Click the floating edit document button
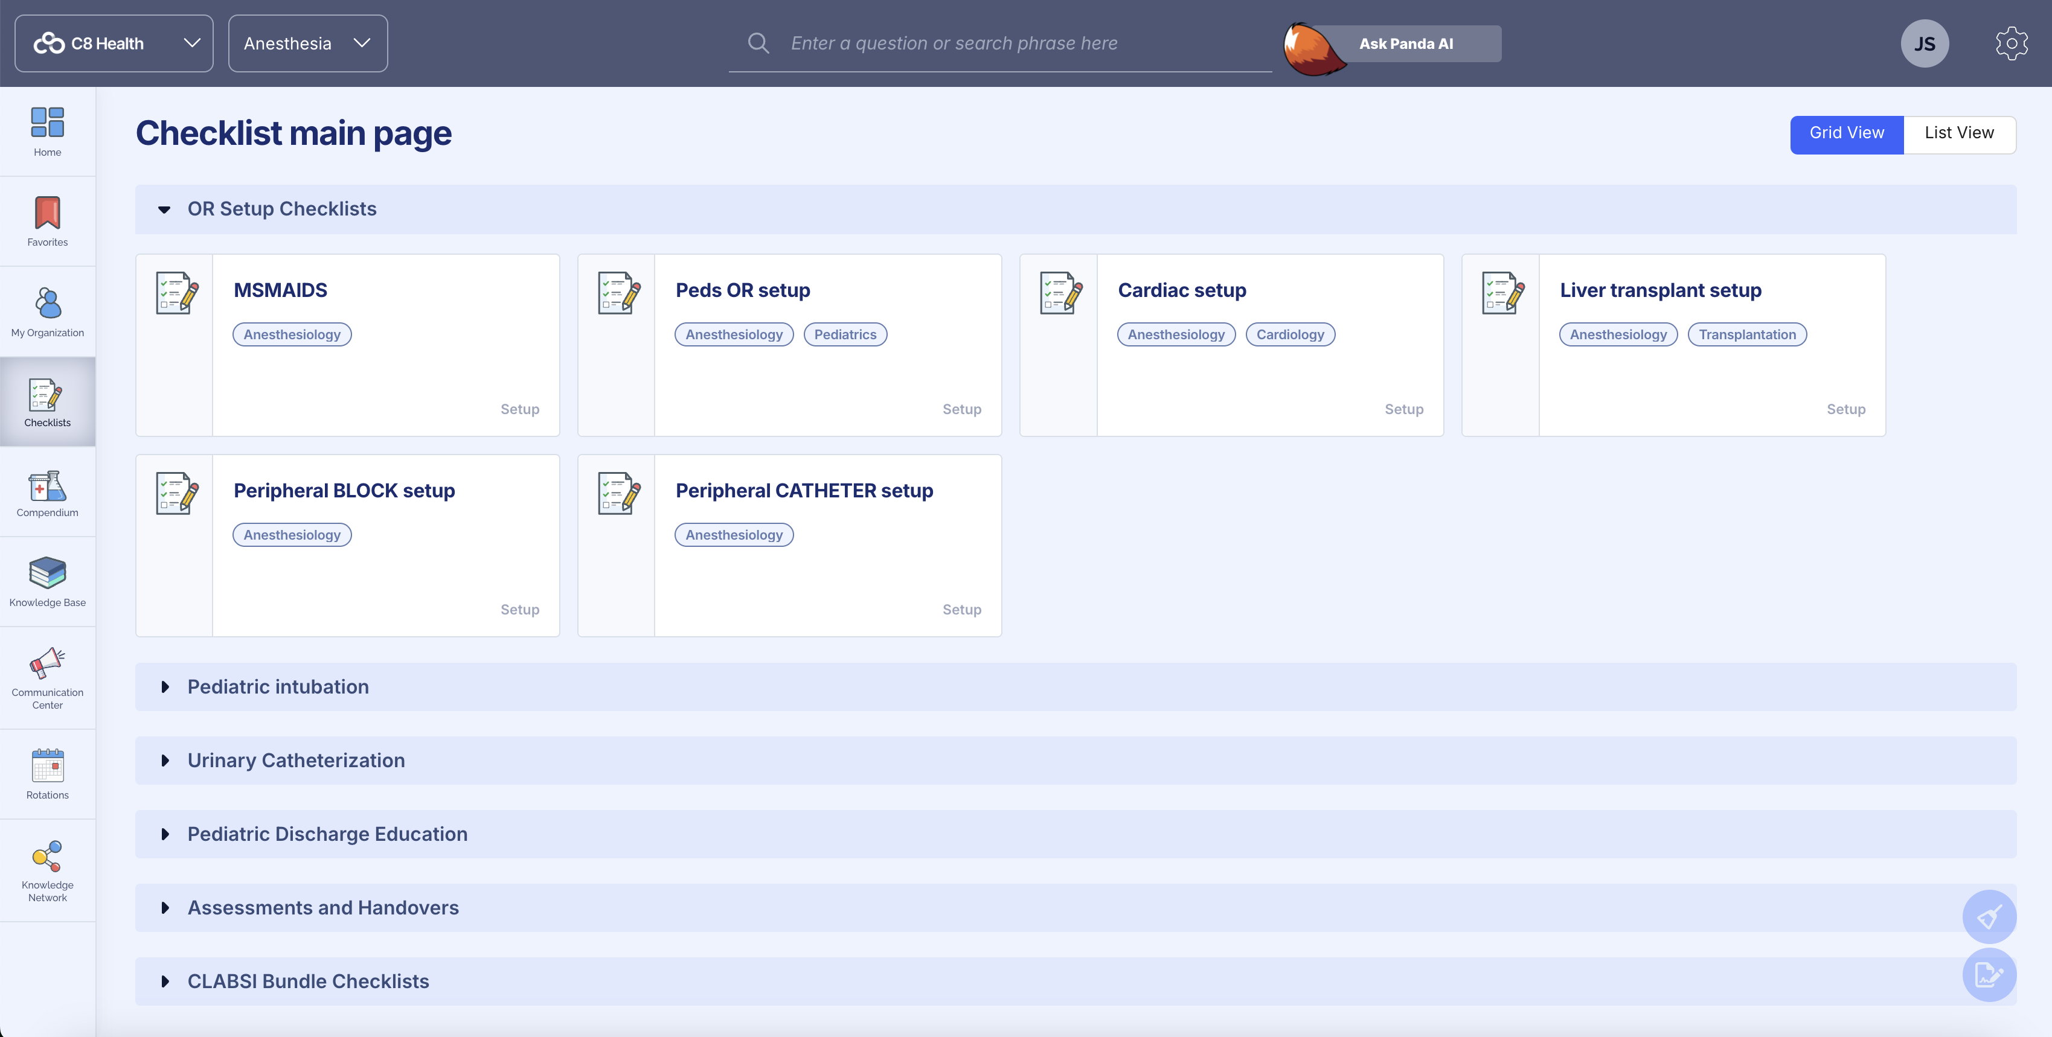 [1989, 974]
